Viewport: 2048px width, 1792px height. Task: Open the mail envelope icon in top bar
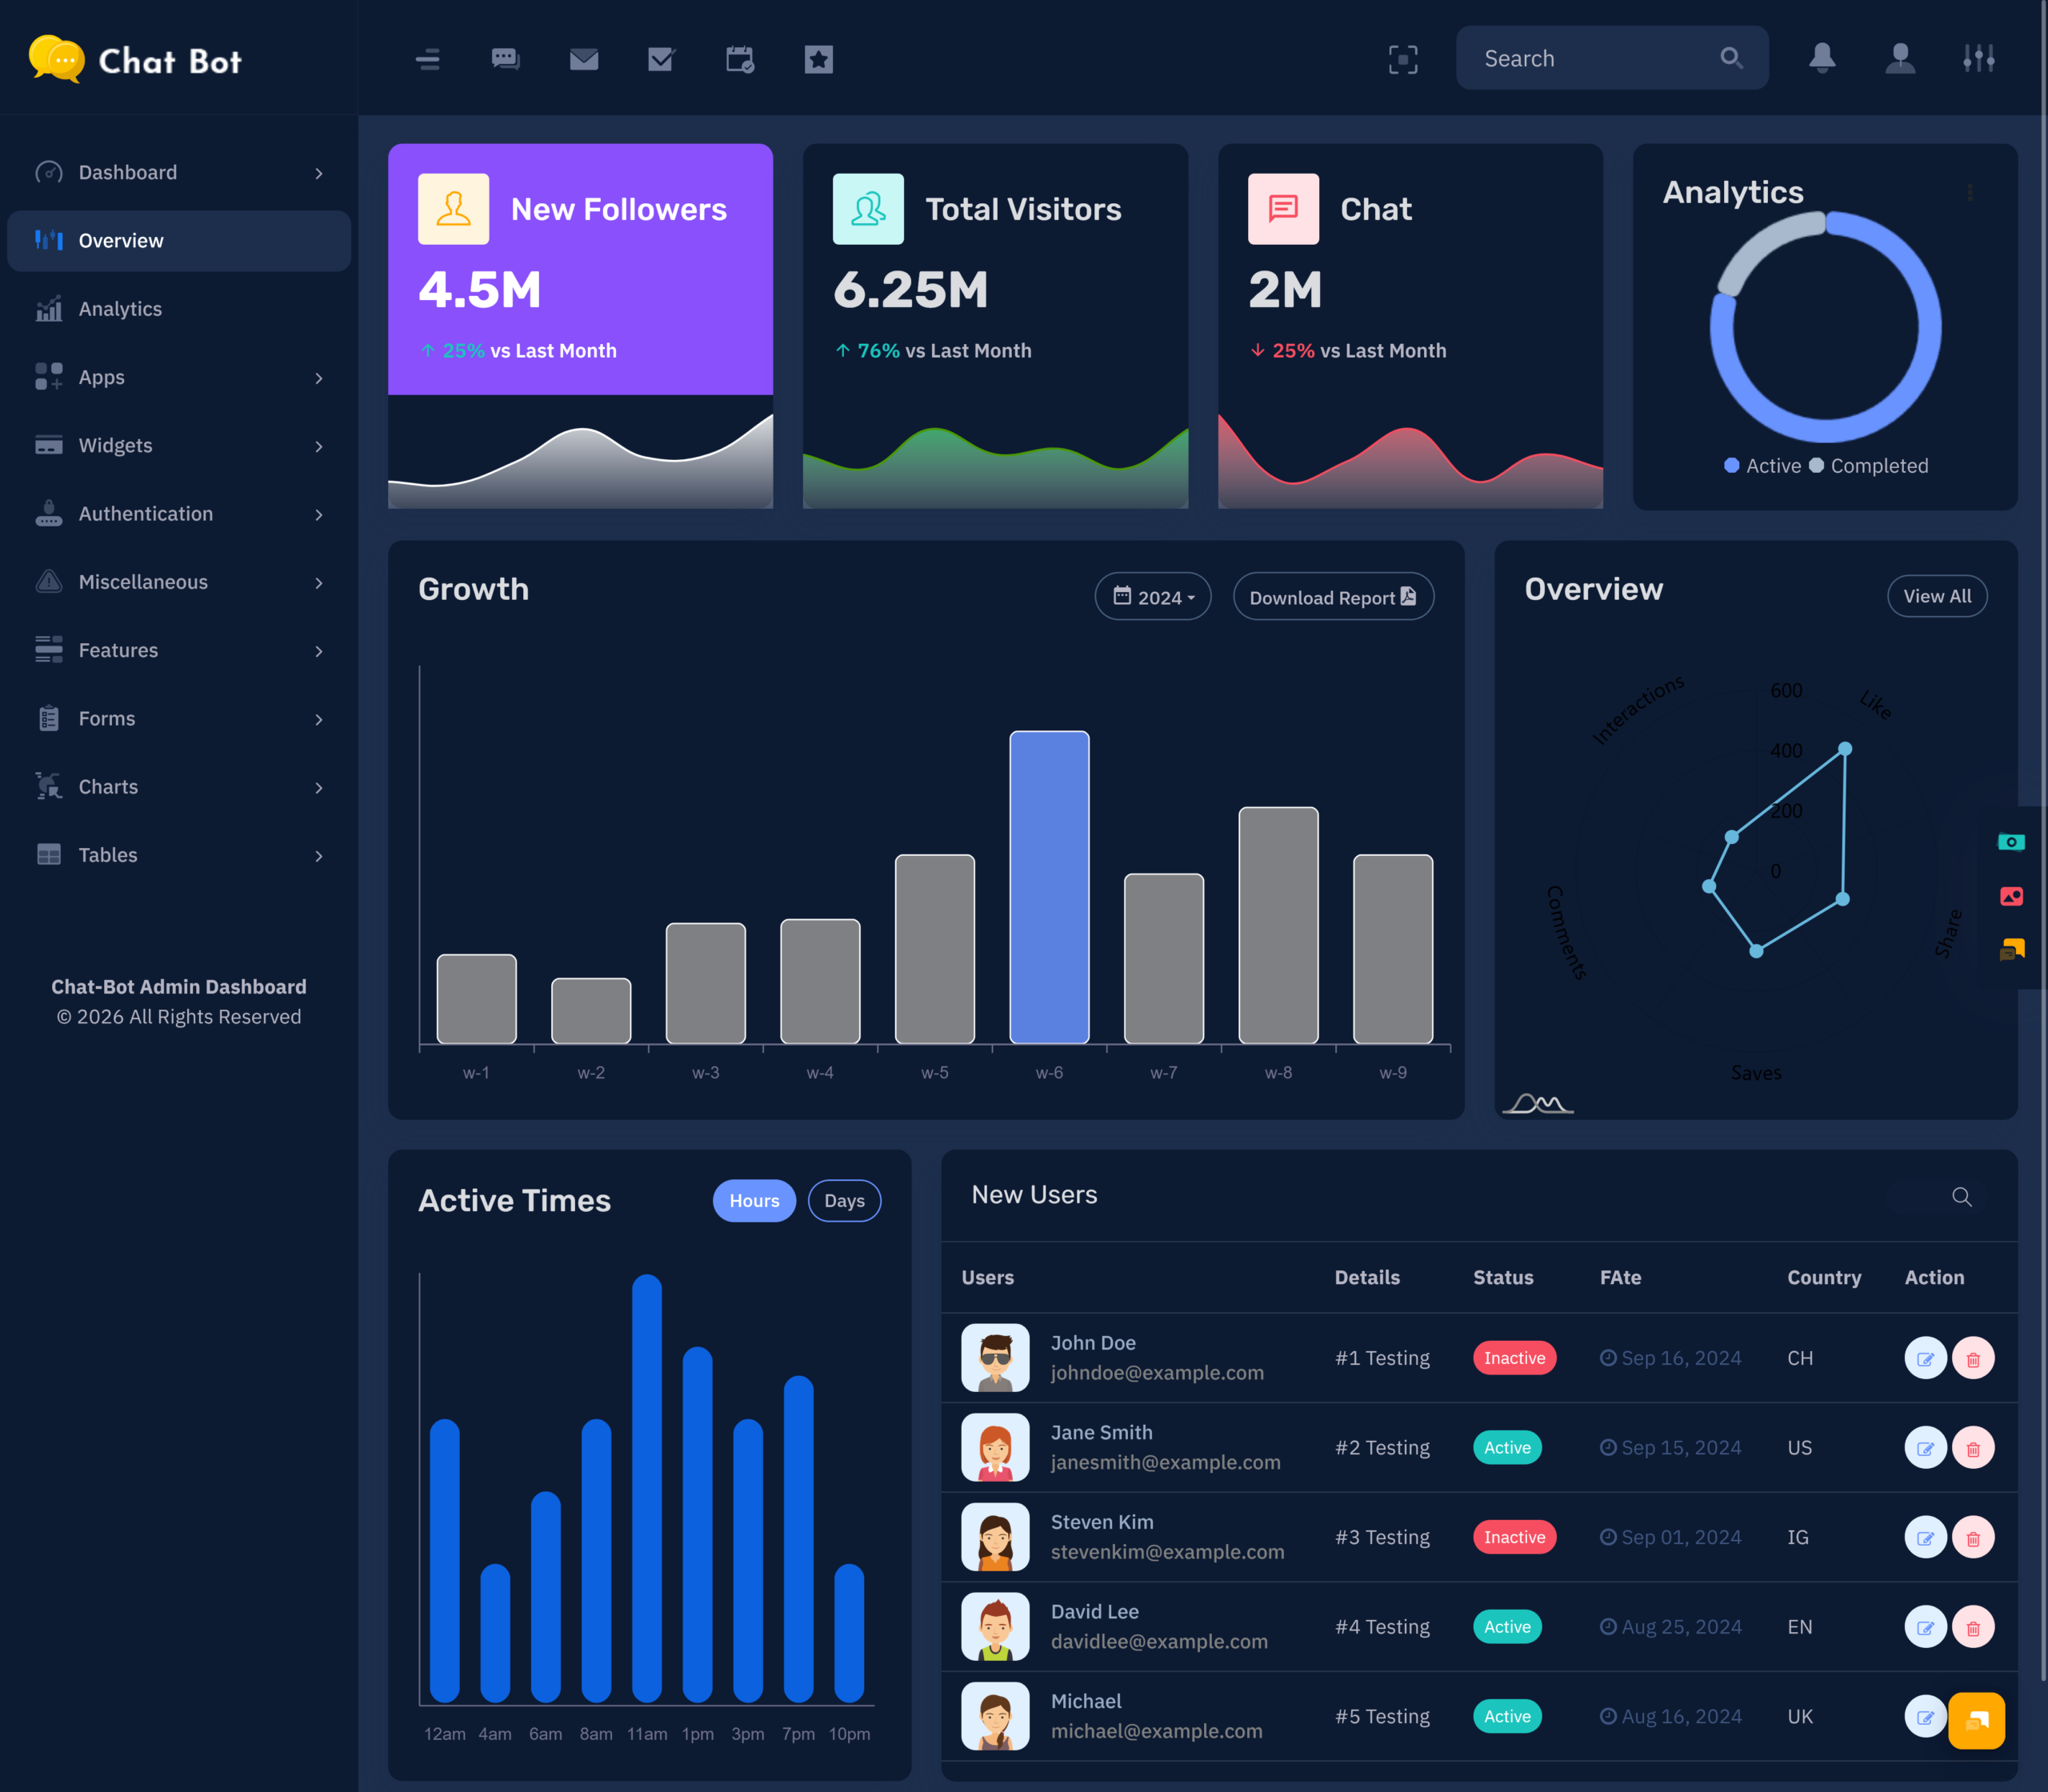pyautogui.click(x=584, y=59)
